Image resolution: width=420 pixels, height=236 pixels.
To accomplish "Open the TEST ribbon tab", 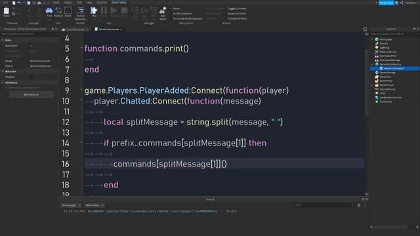I will click(x=79, y=3).
